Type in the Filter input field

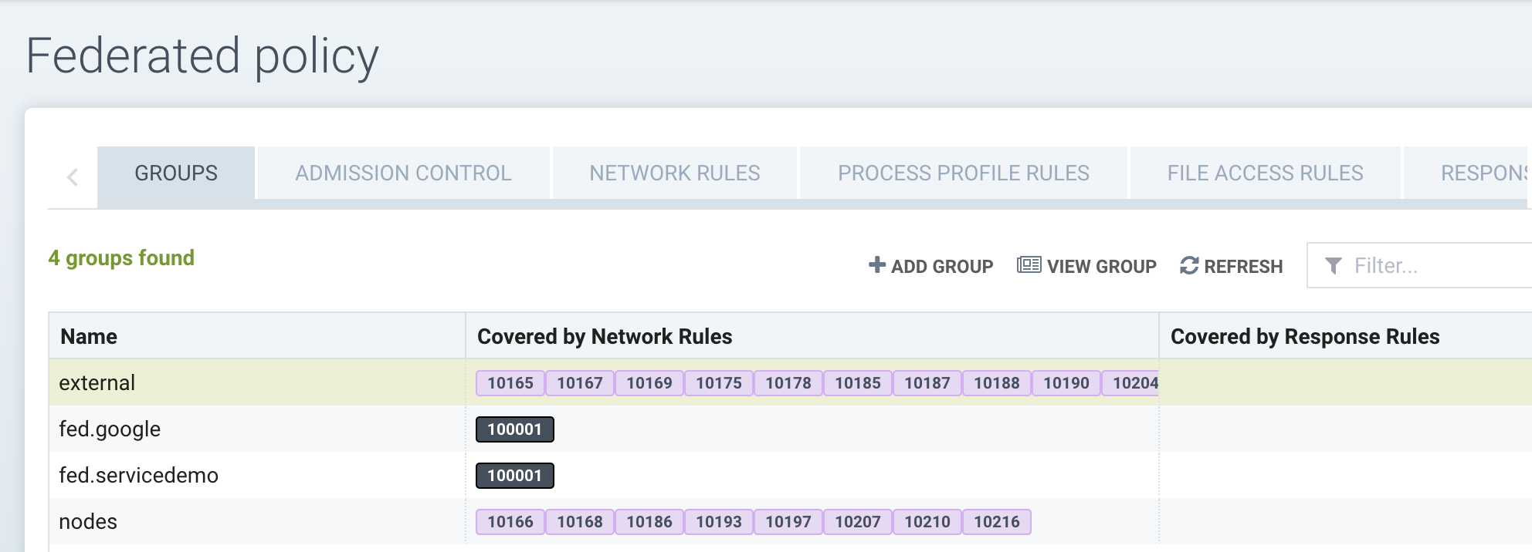(x=1436, y=266)
